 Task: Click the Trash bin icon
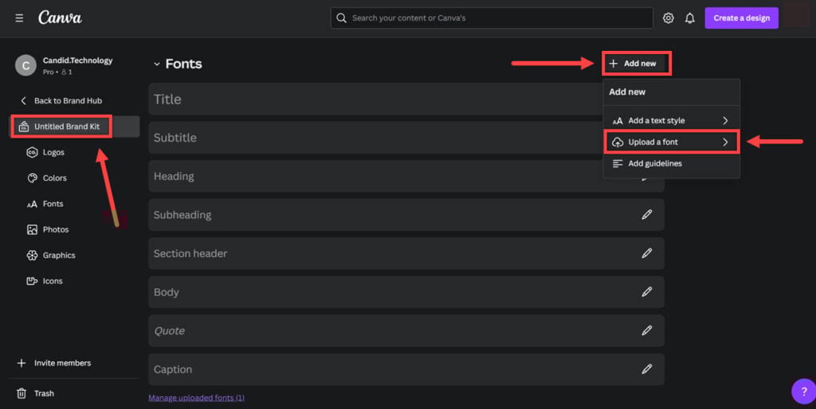point(22,393)
